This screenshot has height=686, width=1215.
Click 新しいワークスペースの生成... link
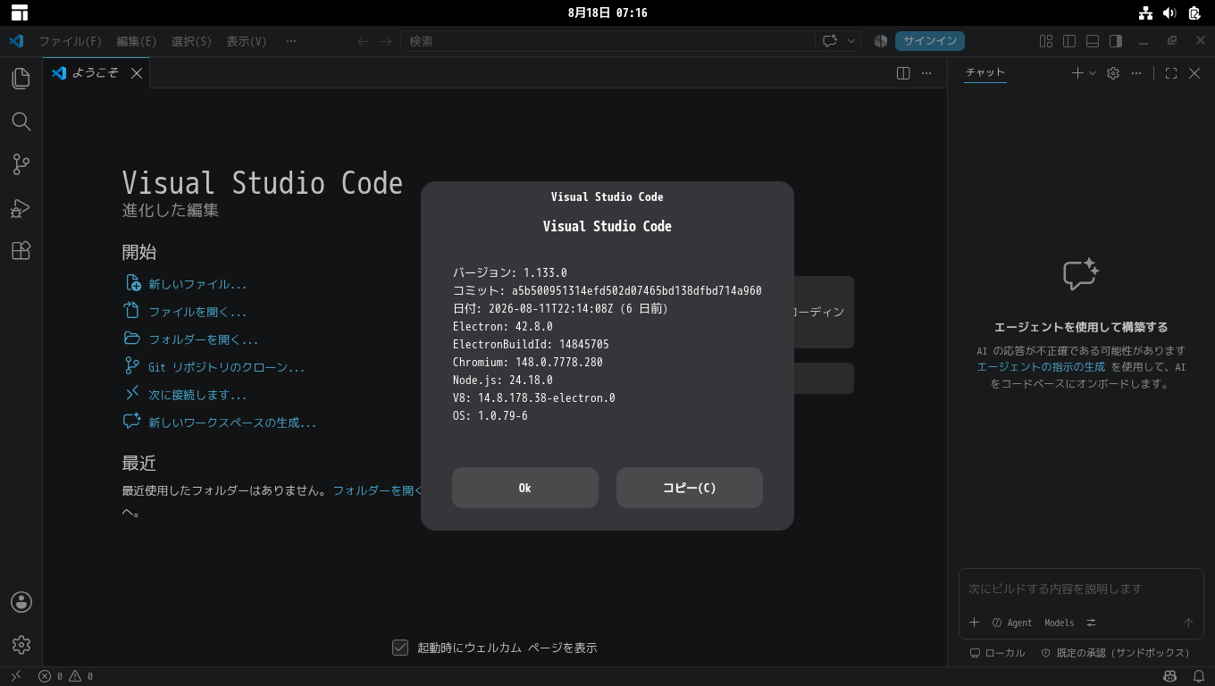(232, 423)
